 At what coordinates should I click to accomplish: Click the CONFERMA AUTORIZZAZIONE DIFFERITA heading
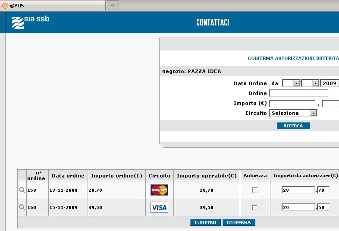tap(293, 58)
